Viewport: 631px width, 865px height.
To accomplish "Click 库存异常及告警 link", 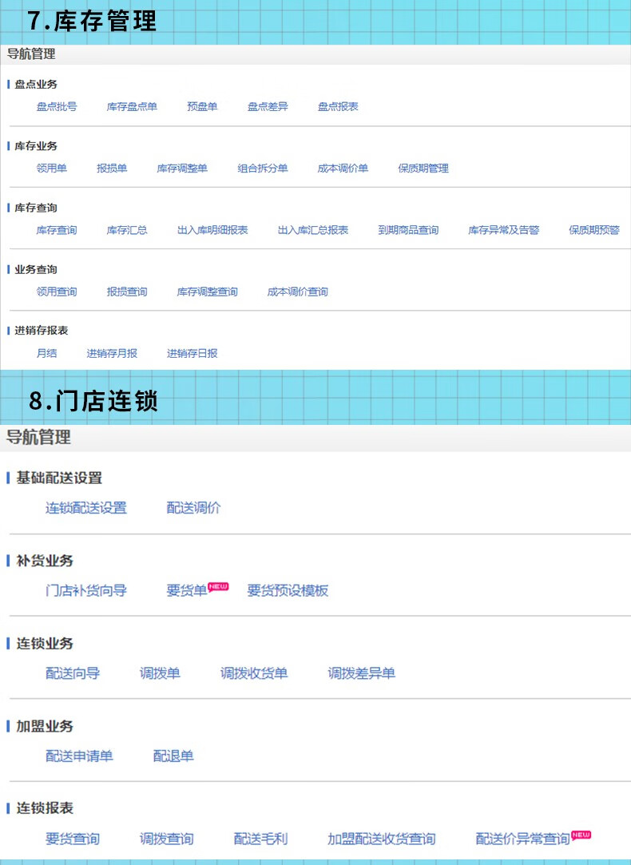I will tap(503, 230).
